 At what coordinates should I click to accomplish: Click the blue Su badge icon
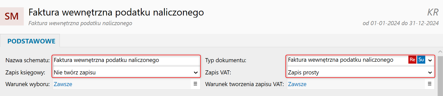pyautogui.click(x=421, y=60)
